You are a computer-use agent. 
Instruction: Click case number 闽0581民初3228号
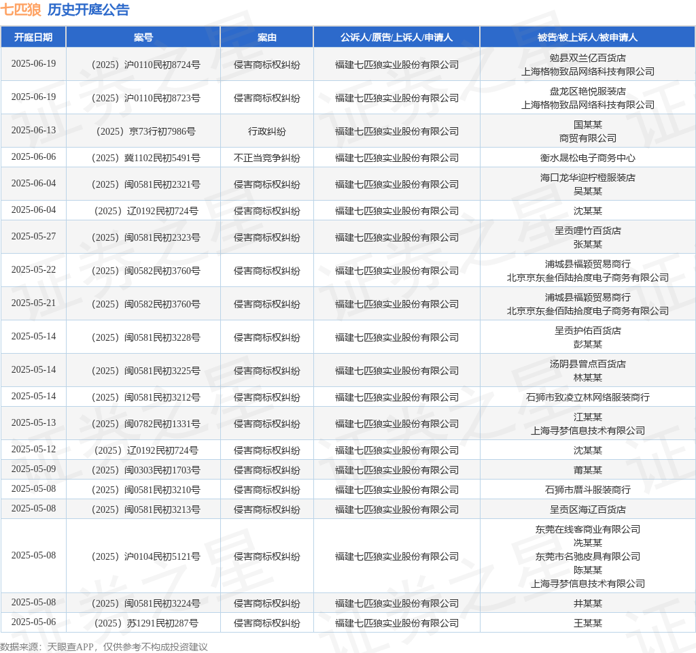point(146,337)
